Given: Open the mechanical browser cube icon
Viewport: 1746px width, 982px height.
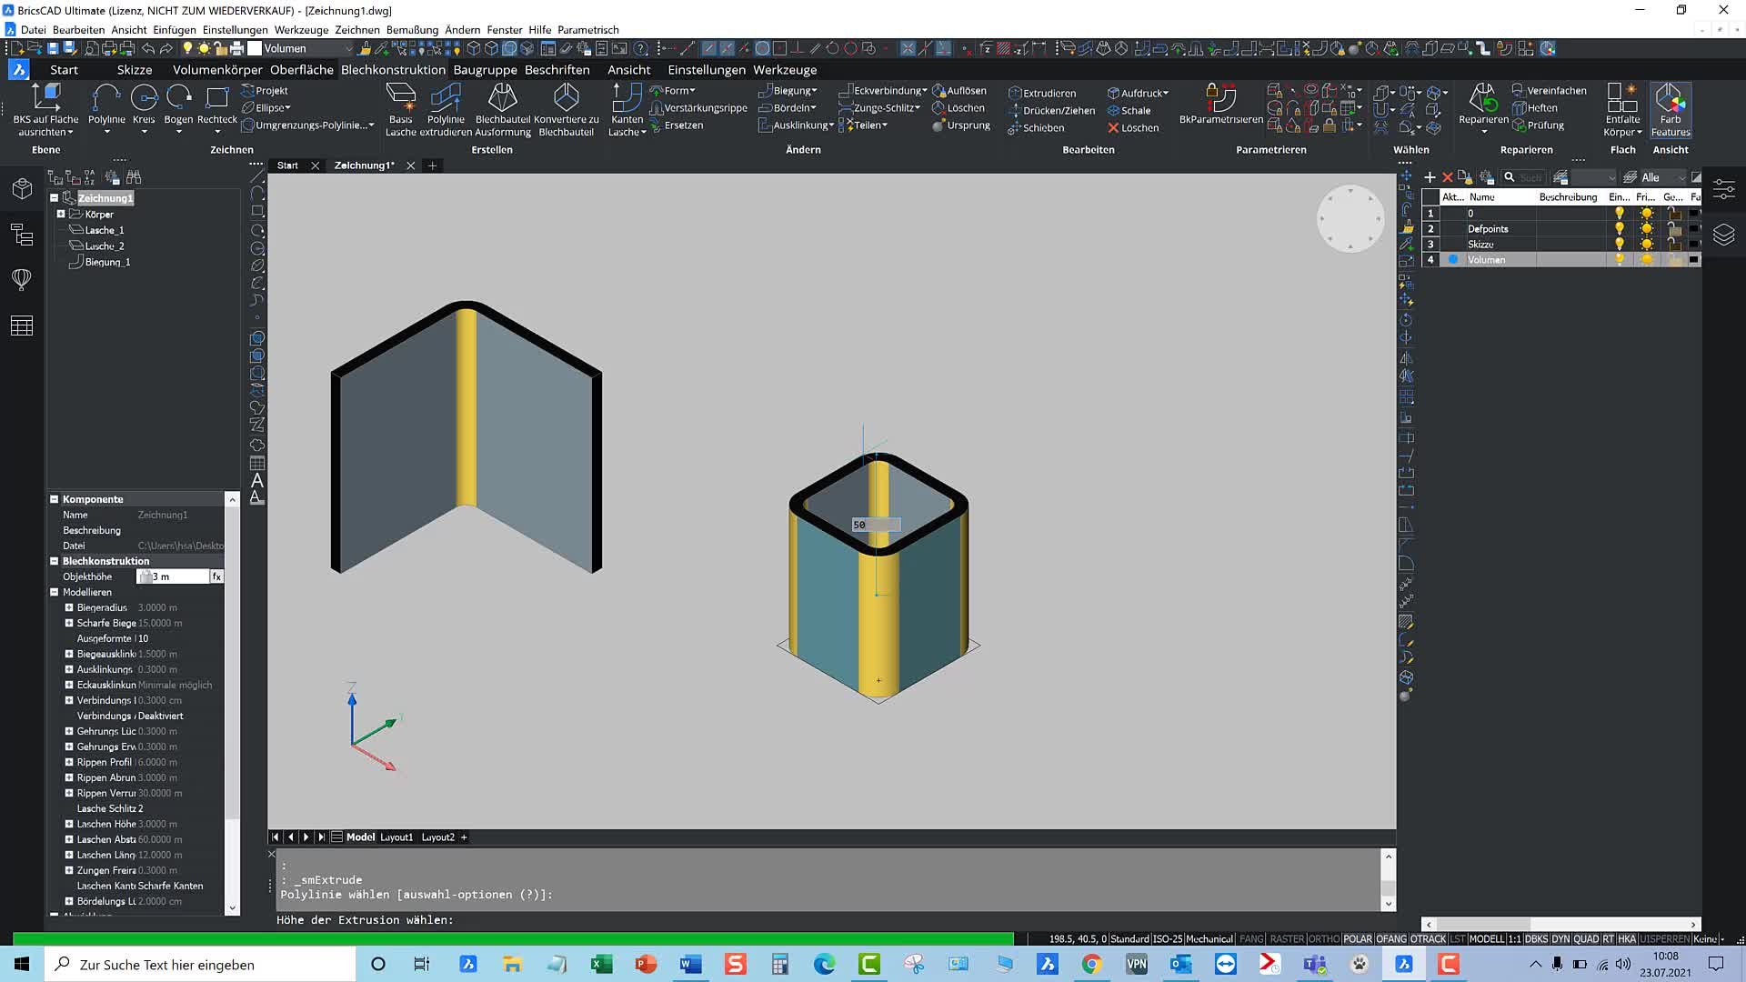Looking at the screenshot, I should [22, 188].
